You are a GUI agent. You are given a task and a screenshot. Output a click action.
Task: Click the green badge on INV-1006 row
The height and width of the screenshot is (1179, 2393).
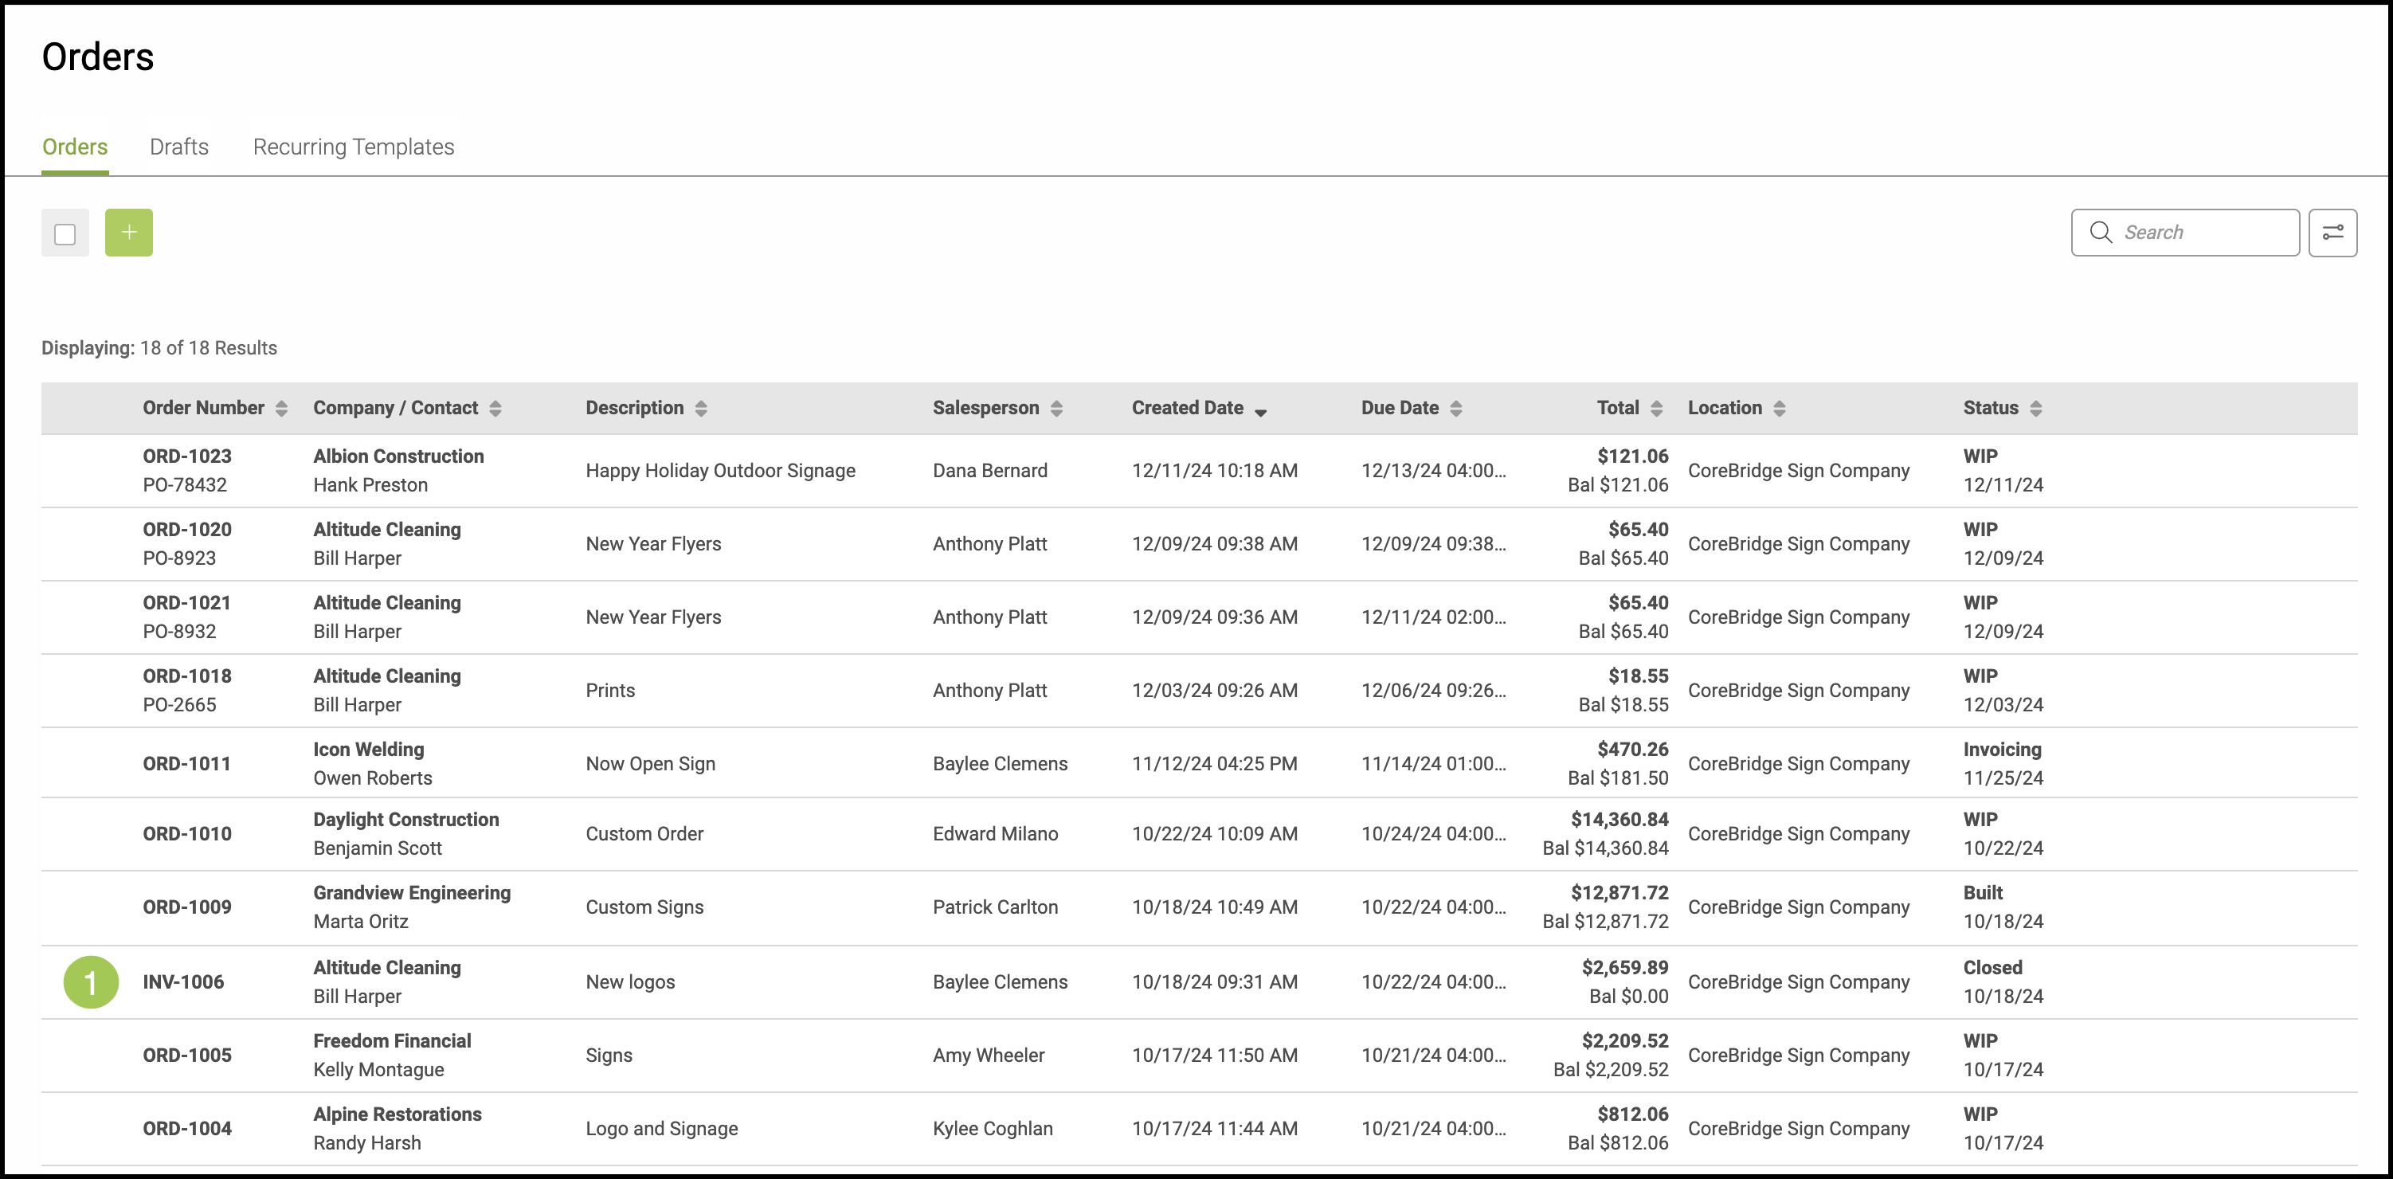coord(91,981)
